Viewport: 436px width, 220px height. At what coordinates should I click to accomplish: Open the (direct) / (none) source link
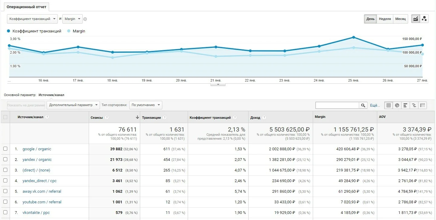pyautogui.click(x=36, y=170)
